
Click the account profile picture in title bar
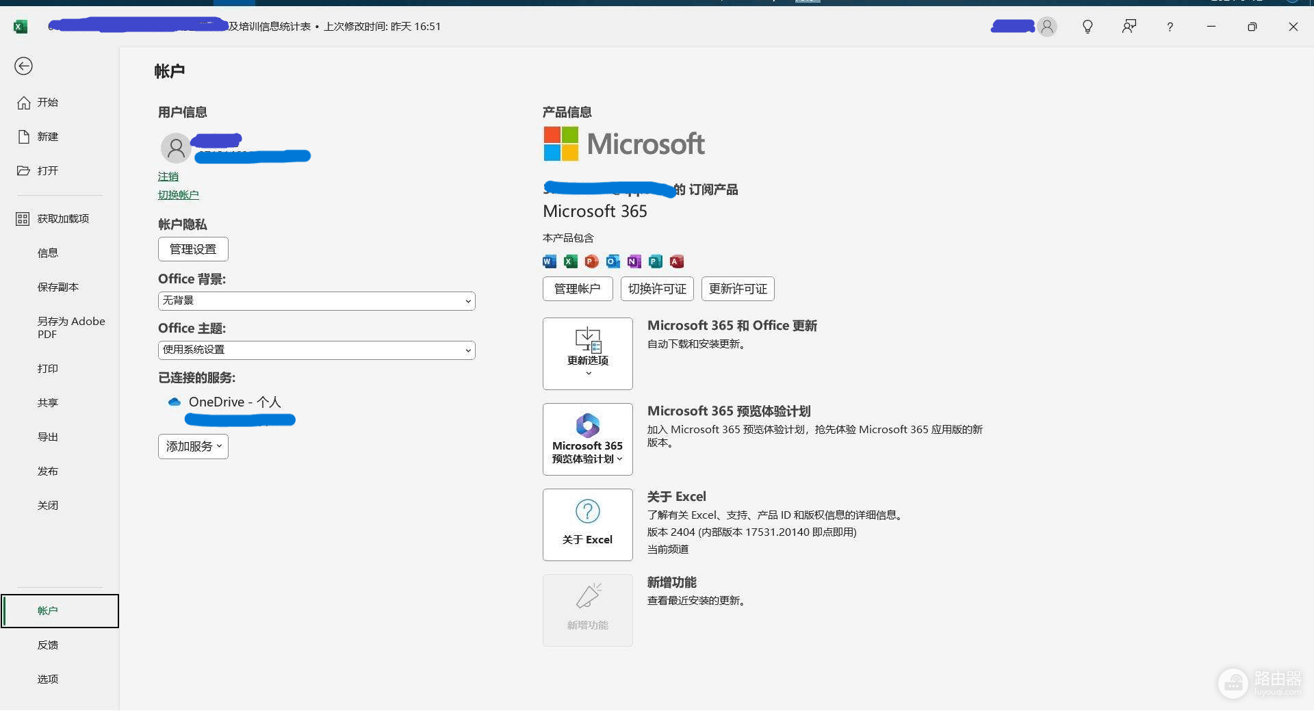click(1047, 27)
